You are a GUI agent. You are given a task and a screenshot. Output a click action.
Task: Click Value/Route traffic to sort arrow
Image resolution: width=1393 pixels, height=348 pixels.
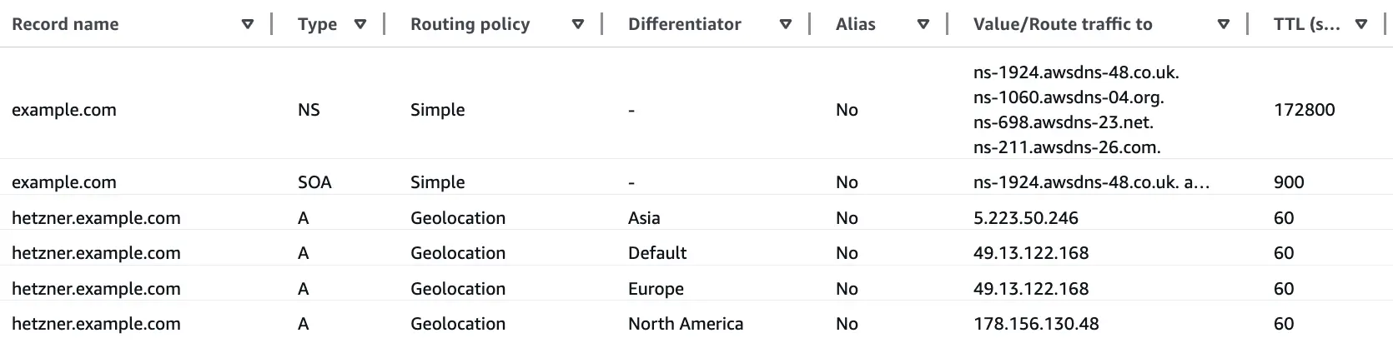(1223, 25)
